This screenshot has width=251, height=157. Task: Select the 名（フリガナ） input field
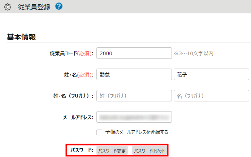[211, 96]
